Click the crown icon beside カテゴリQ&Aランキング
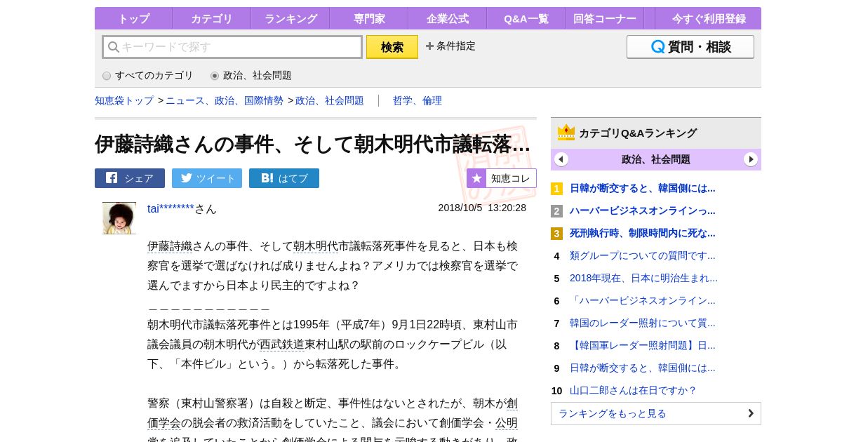The height and width of the screenshot is (442, 842). 566,133
